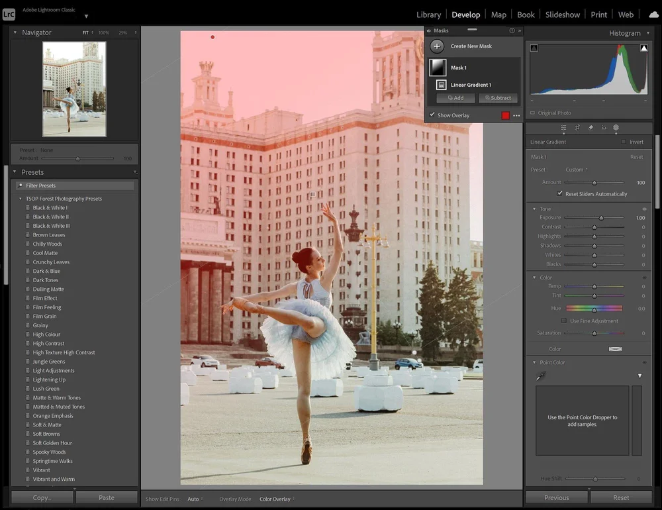Open the Crop tool in tool strip
The width and height of the screenshot is (662, 510).
point(577,127)
